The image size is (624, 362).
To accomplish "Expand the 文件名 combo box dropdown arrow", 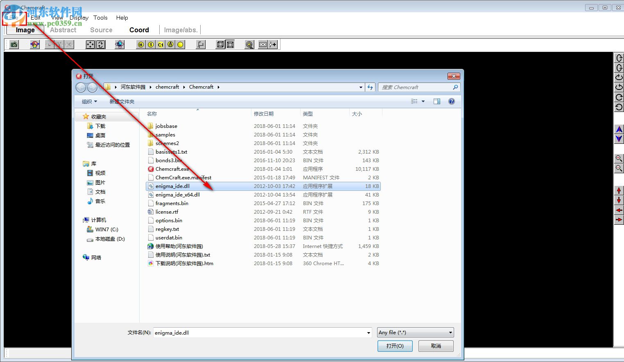I will pyautogui.click(x=369, y=333).
